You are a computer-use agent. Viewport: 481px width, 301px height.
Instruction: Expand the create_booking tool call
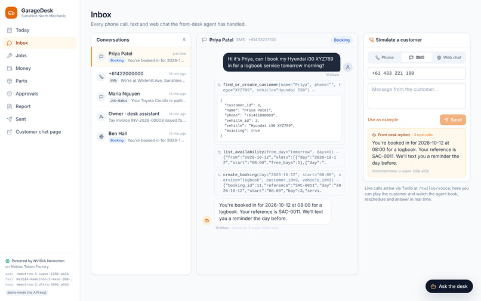tap(279, 183)
